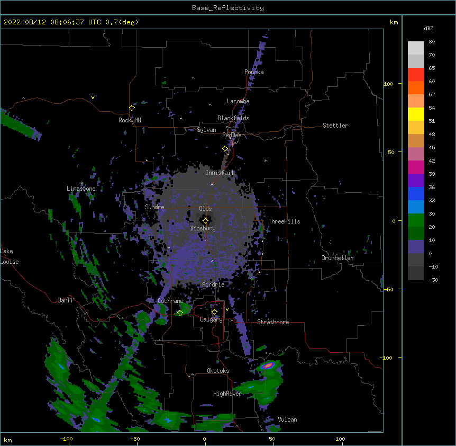The width and height of the screenshot is (456, 446).
Task: Click the yellow V marker northeast of Calgary
Action: [x=227, y=309]
